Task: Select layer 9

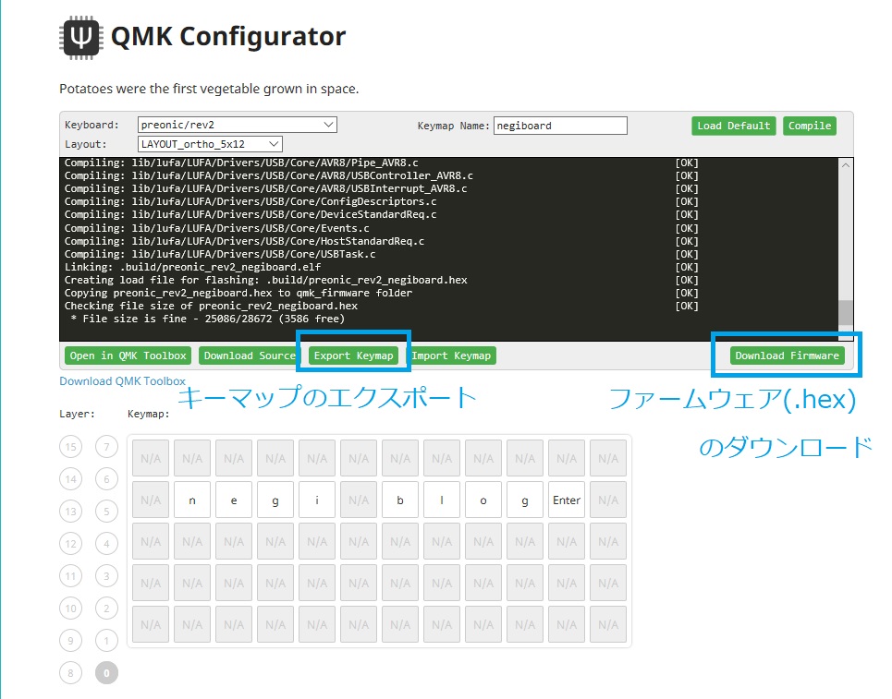Action: tap(70, 641)
